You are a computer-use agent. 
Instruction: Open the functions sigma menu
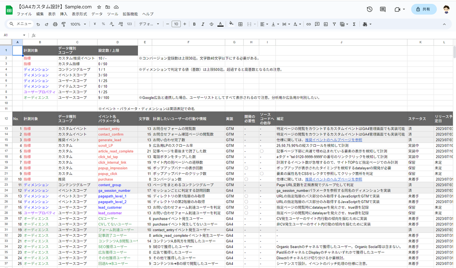click(354, 24)
